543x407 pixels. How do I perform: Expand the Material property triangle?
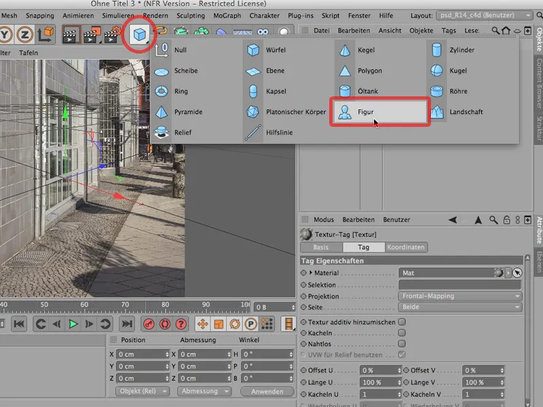tap(311, 273)
